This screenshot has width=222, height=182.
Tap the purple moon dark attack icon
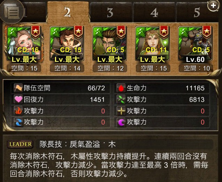coord(121,122)
